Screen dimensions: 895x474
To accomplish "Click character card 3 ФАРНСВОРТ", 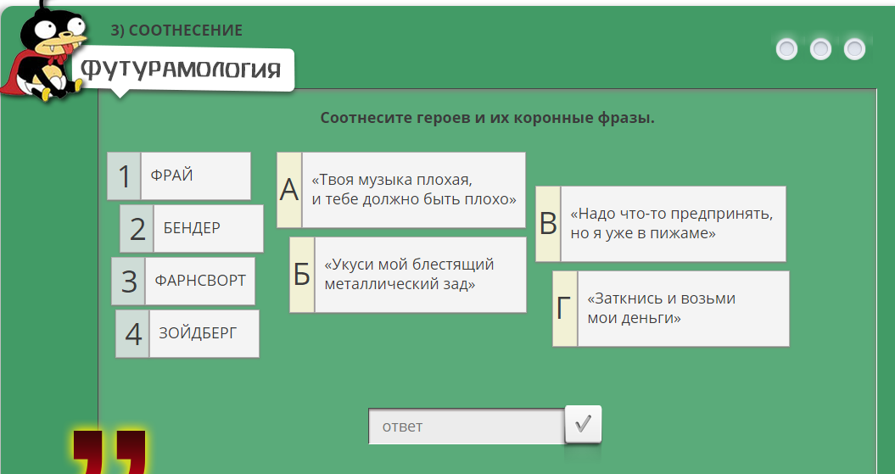I will (x=183, y=282).
